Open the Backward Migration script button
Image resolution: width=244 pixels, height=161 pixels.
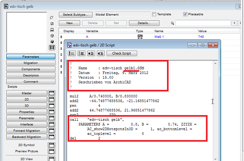[26, 137]
